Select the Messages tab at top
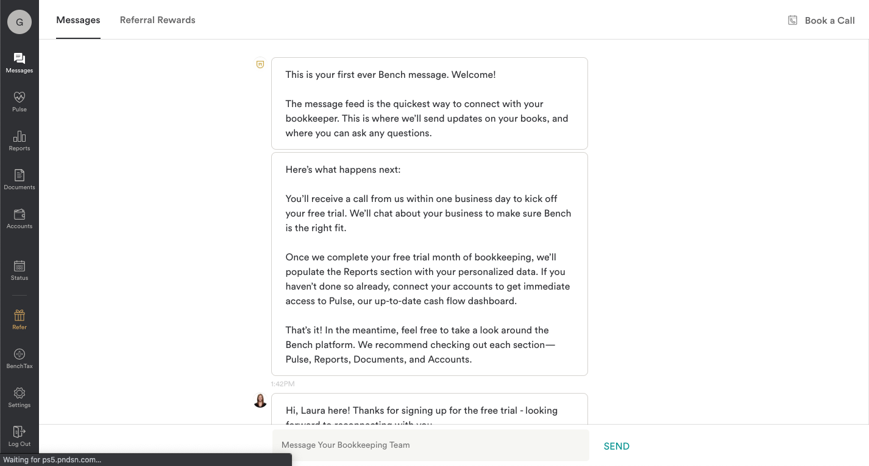This screenshot has width=869, height=466. (78, 20)
